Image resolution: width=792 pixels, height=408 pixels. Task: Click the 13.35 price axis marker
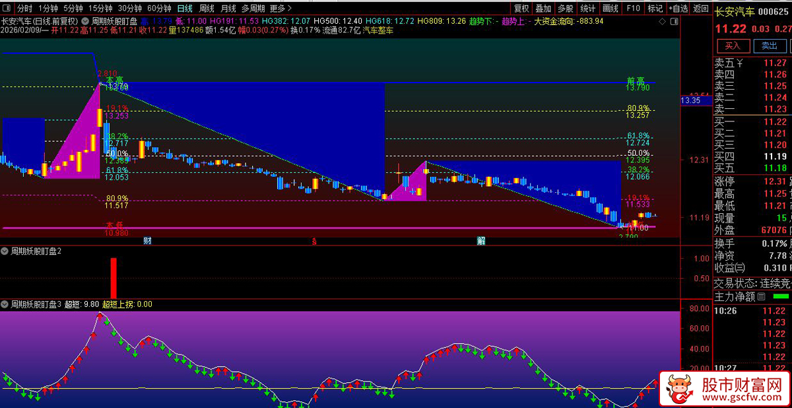point(690,101)
